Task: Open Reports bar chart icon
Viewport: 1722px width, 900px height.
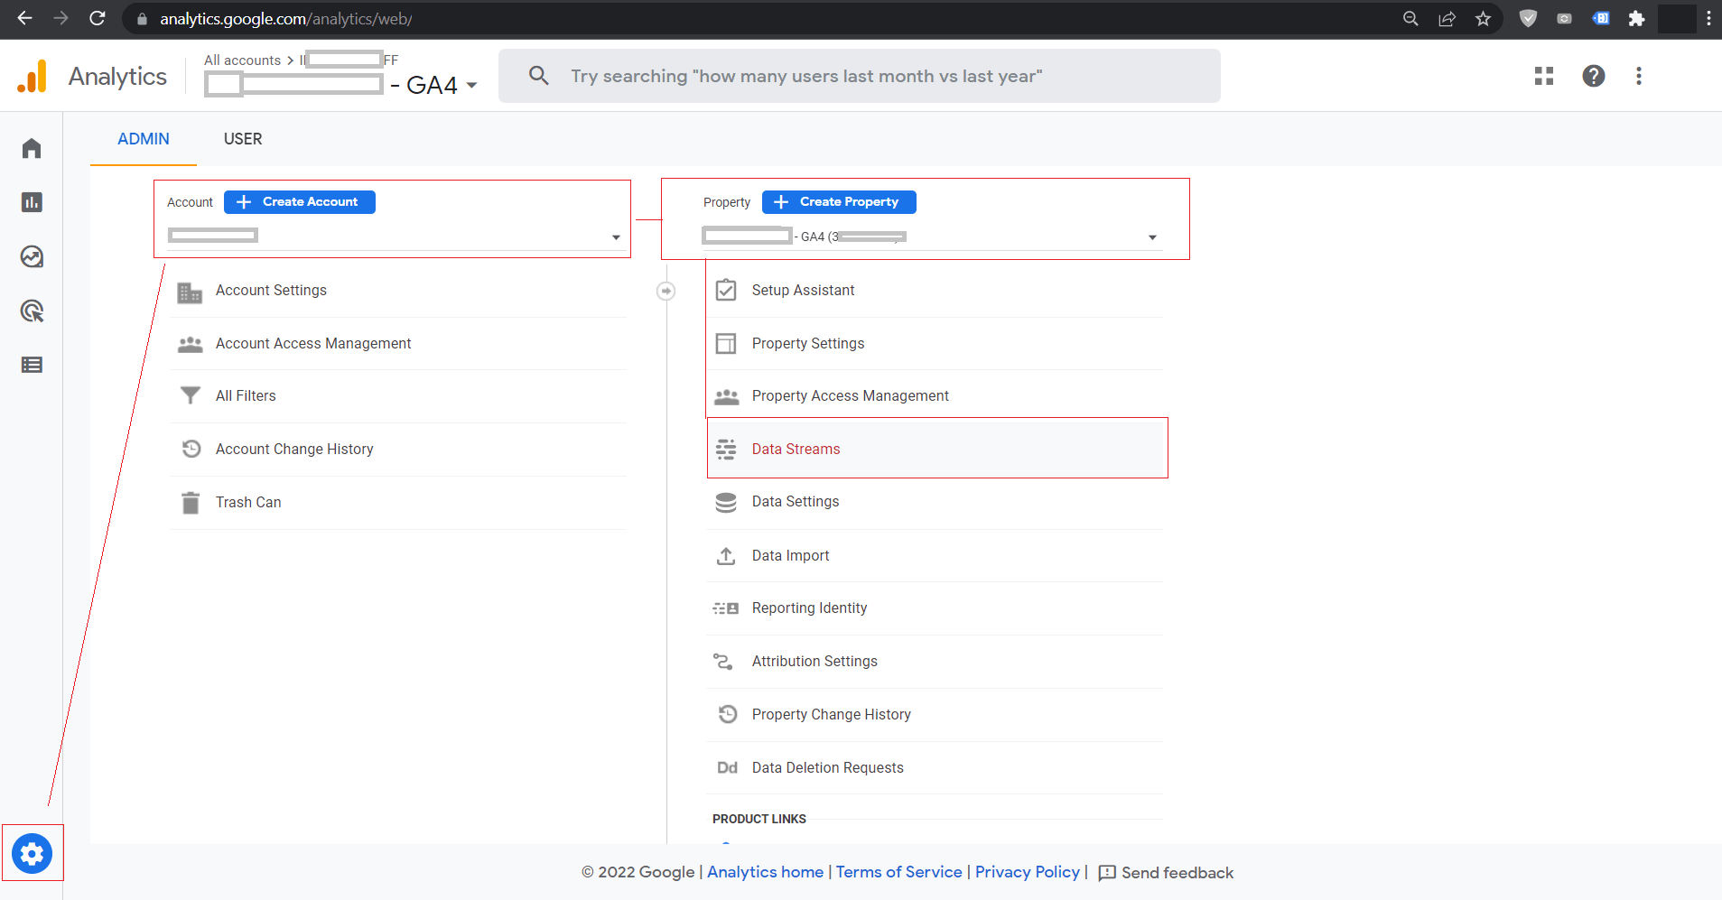Action: (x=32, y=202)
